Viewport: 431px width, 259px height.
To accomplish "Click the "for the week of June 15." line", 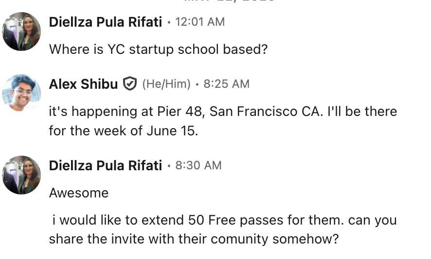I will 124,131.
